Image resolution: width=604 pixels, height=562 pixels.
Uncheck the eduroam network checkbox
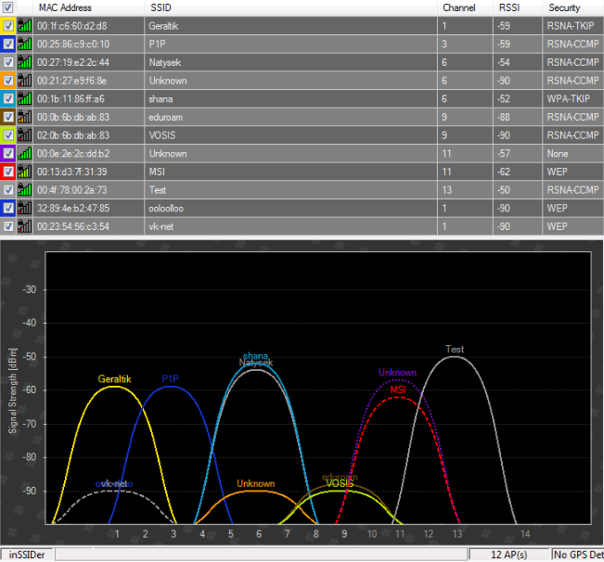tap(8, 117)
